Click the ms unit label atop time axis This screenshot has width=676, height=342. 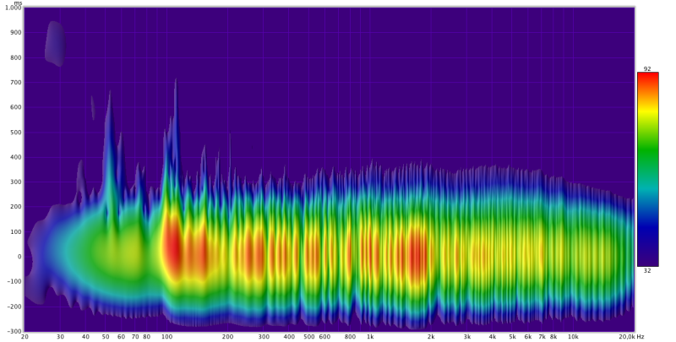tap(18, 3)
